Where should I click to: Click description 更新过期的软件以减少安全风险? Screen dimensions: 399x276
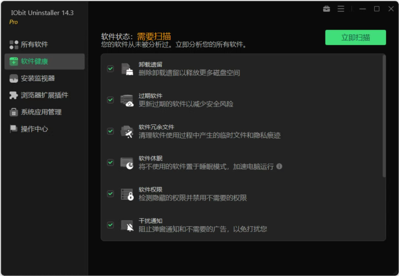pos(186,104)
